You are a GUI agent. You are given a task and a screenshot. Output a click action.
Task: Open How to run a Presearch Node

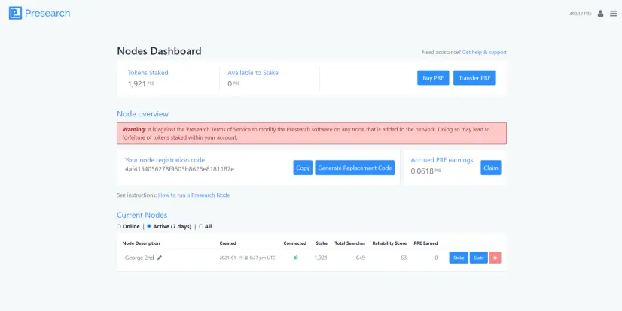coord(194,195)
